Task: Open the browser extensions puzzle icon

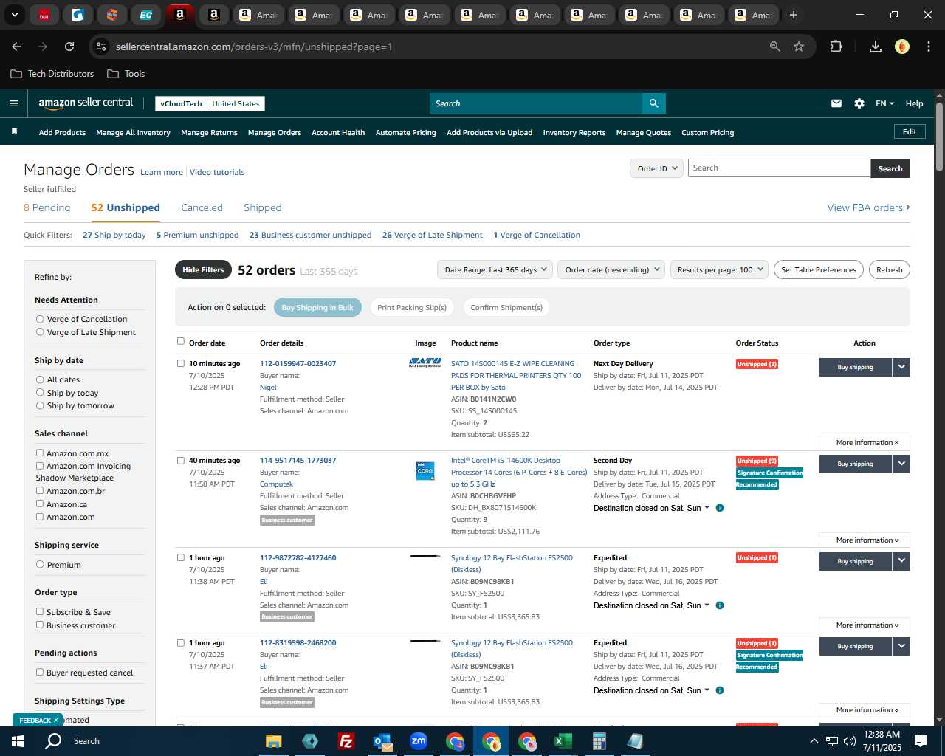Action: (836, 47)
